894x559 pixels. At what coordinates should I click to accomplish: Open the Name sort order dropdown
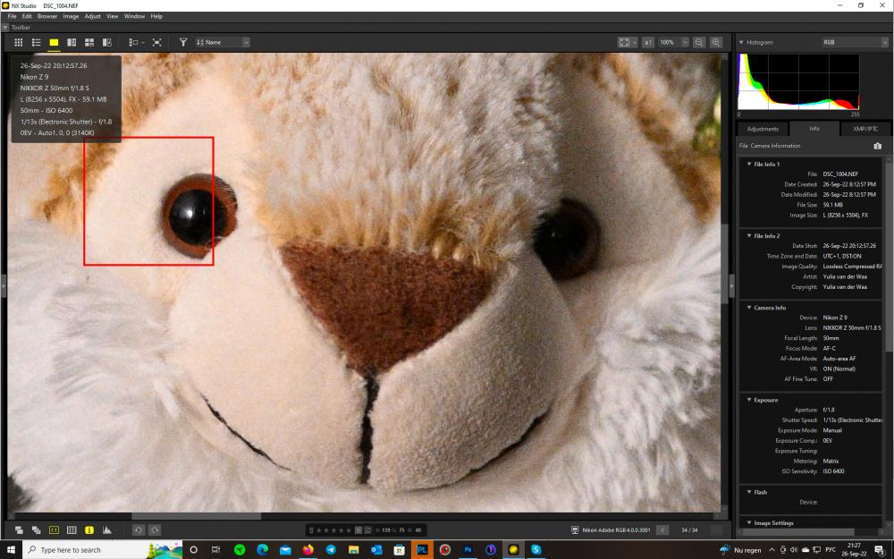(x=223, y=42)
